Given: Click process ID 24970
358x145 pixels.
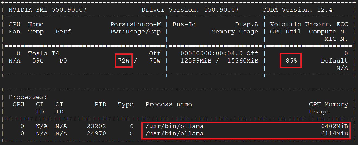Looking at the screenshot, I should point(96,133).
